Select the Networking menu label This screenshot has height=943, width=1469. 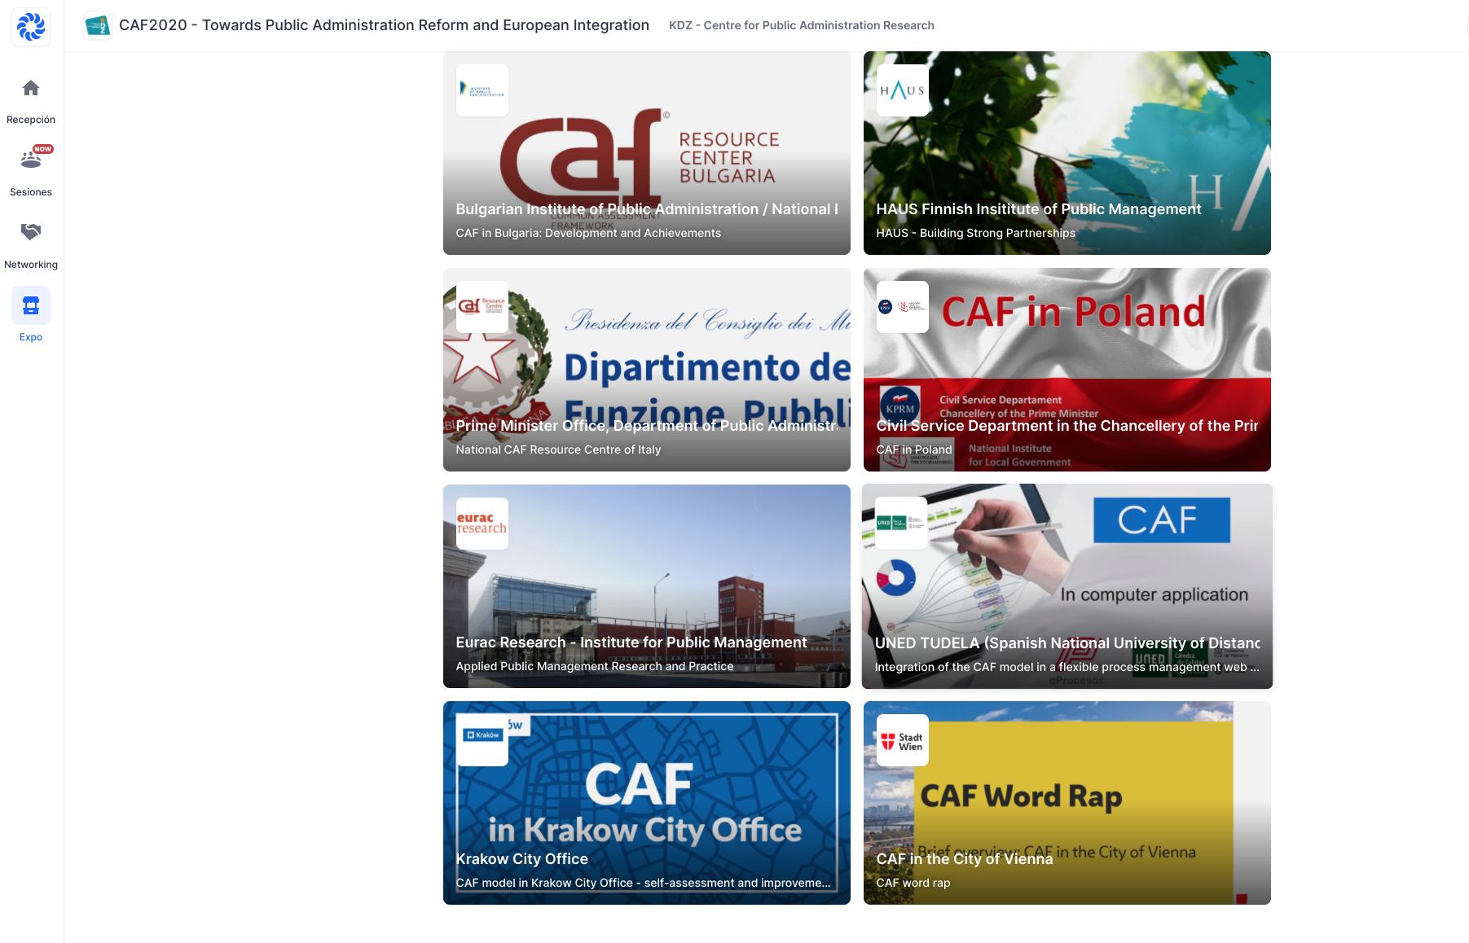tap(31, 265)
